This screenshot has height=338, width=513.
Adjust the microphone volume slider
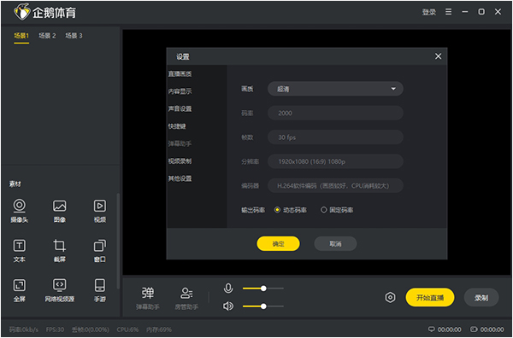coord(263,288)
